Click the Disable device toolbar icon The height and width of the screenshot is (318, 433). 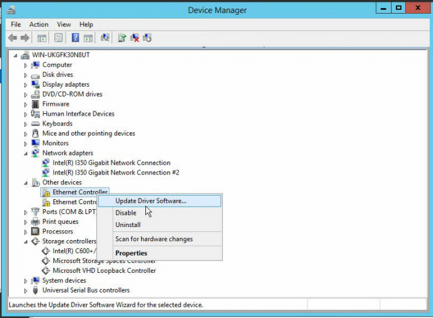click(x=147, y=38)
